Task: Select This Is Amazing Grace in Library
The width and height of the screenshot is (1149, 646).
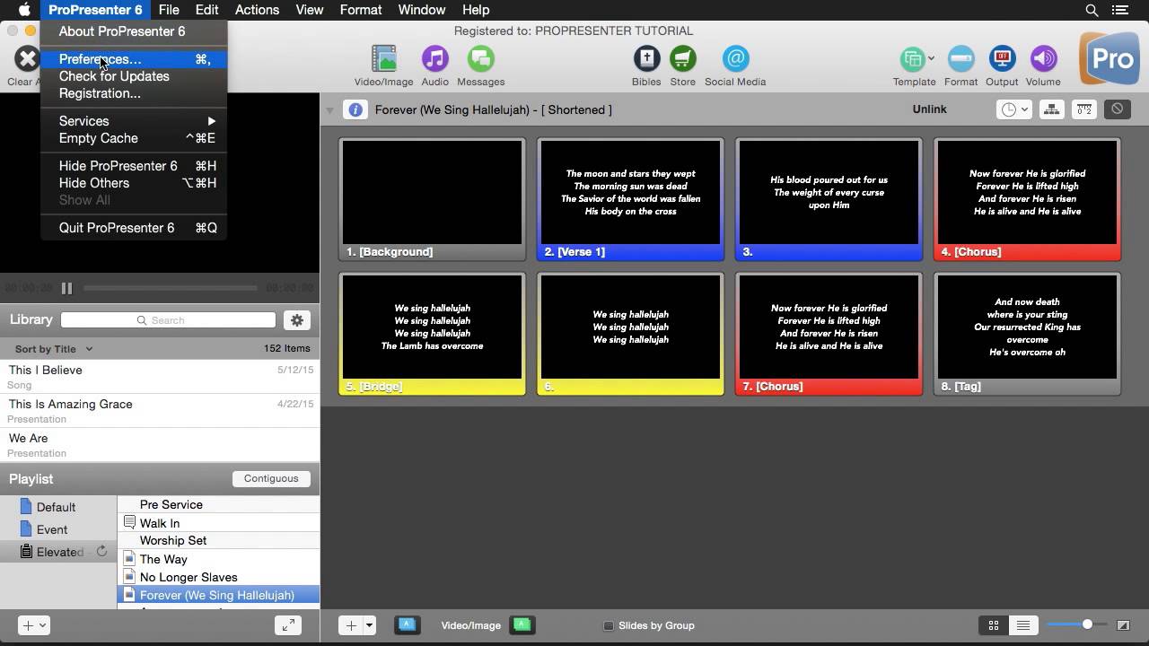Action: click(x=160, y=411)
